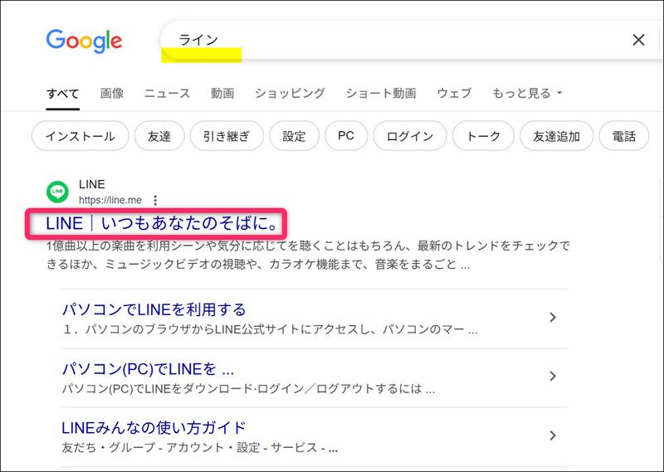Select the 友達 filter chip

tap(159, 136)
